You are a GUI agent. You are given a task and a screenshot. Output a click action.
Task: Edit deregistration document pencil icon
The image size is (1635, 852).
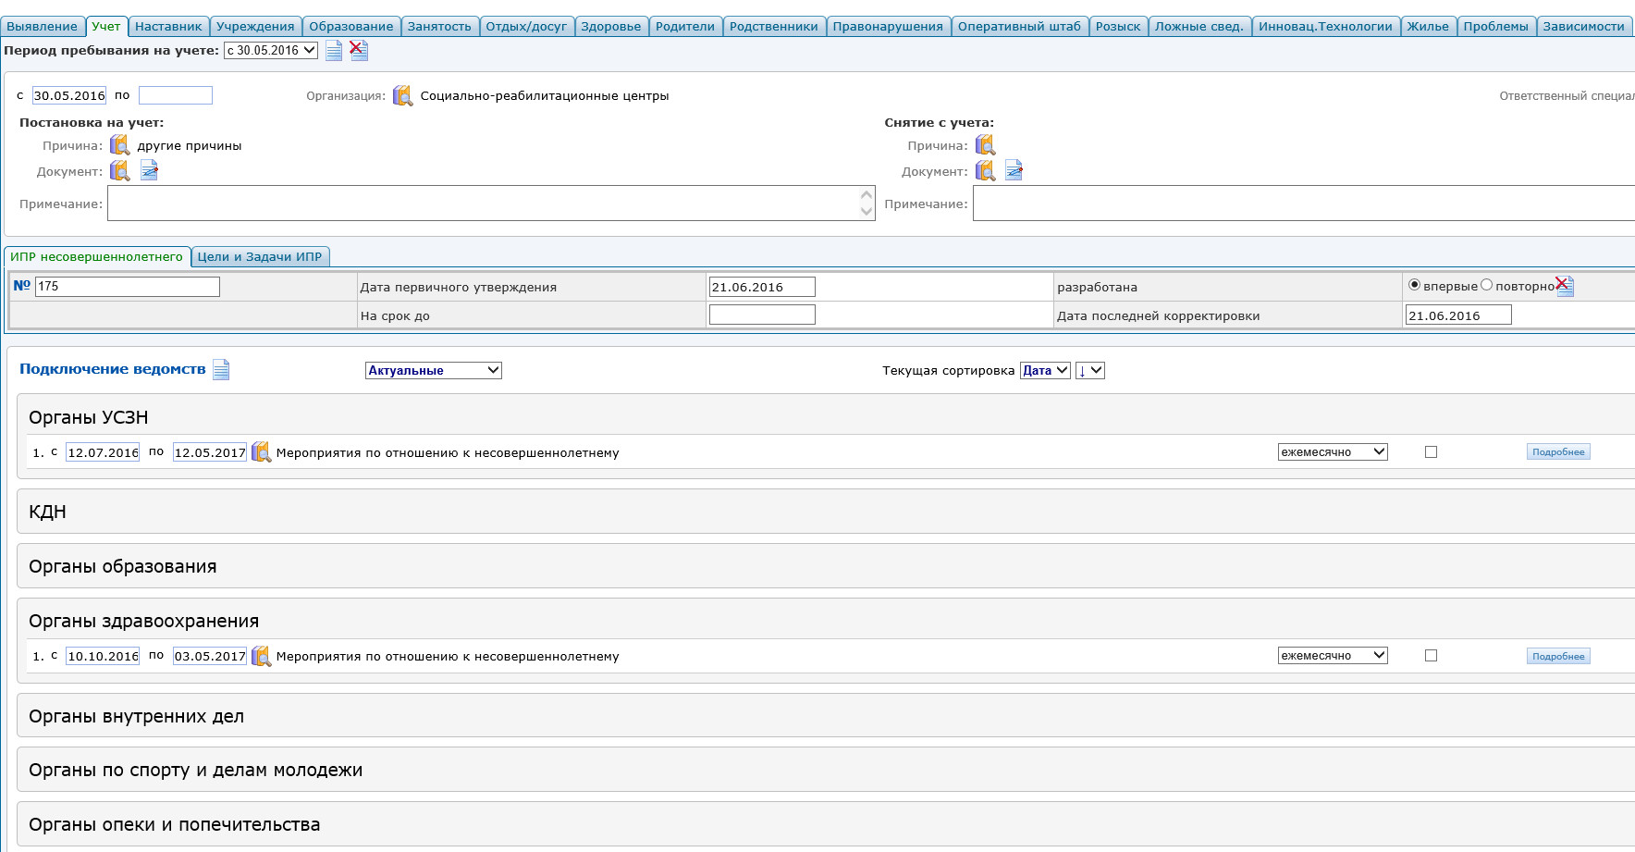tap(1014, 170)
